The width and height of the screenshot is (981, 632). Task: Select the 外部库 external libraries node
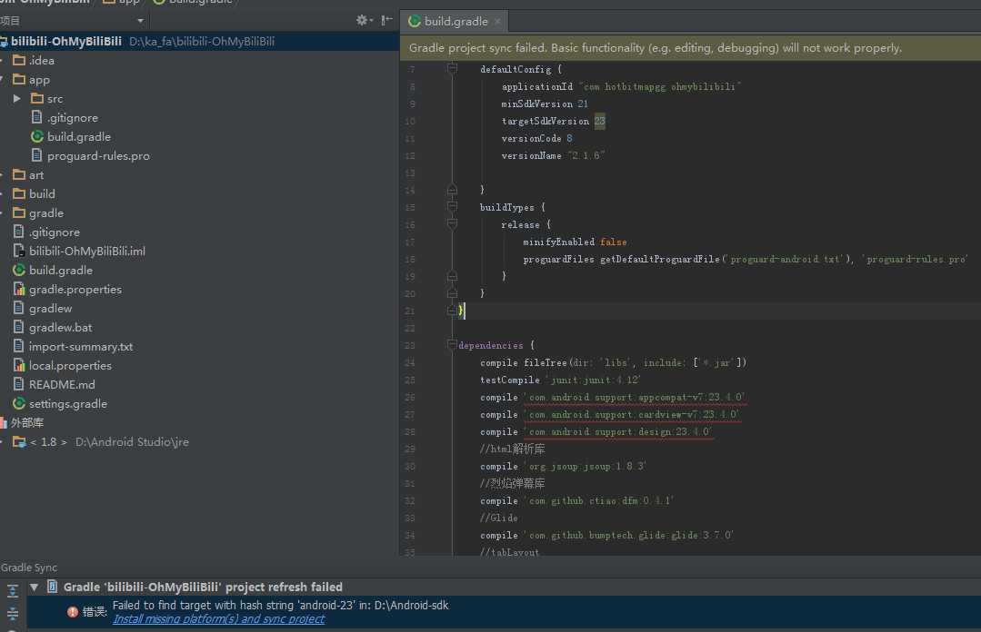27,423
